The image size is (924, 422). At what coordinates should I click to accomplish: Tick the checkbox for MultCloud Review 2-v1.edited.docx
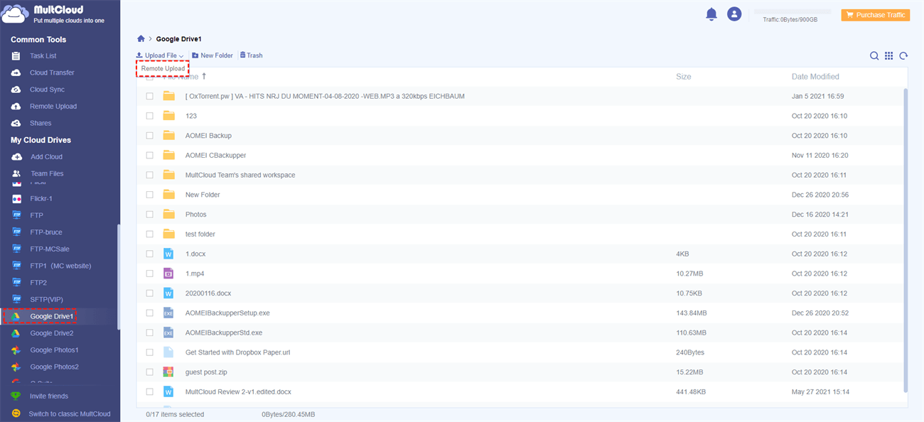pos(149,391)
